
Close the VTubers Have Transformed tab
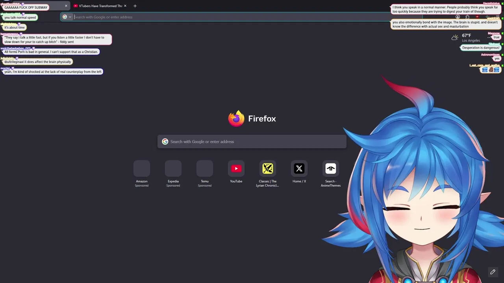[125, 6]
